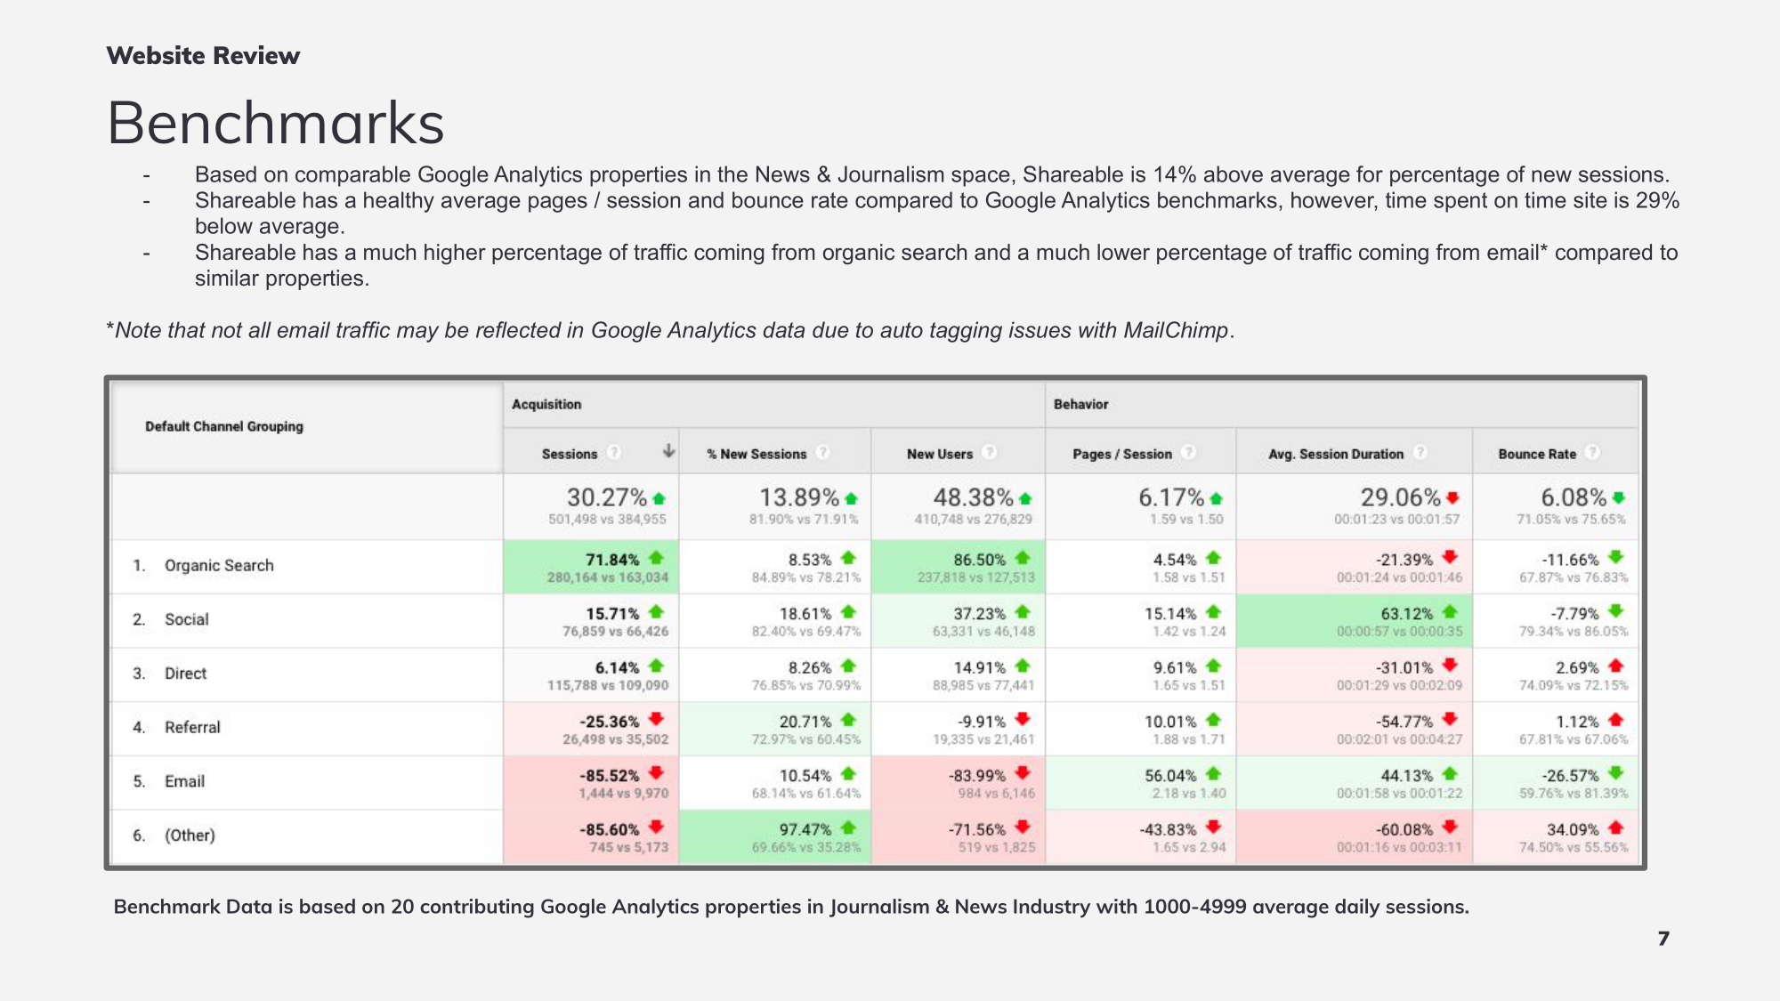Click the Default Channel Grouping header

(224, 426)
